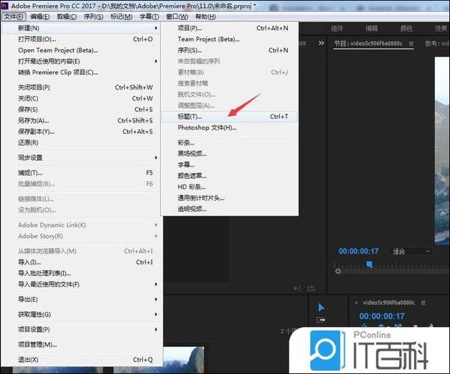Open the timeline panel menu icon

pyautogui.click(x=423, y=303)
